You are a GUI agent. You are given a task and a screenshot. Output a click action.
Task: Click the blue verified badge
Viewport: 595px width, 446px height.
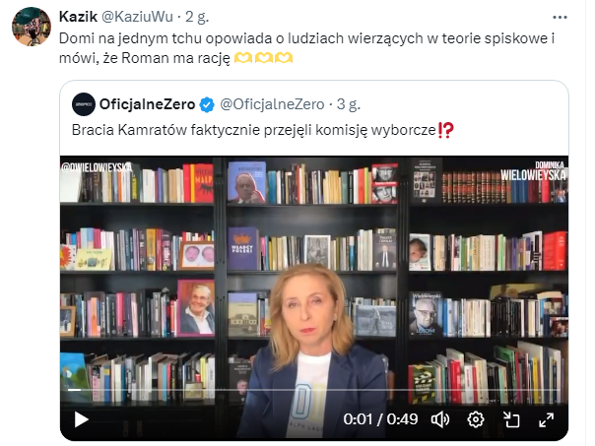tap(207, 104)
